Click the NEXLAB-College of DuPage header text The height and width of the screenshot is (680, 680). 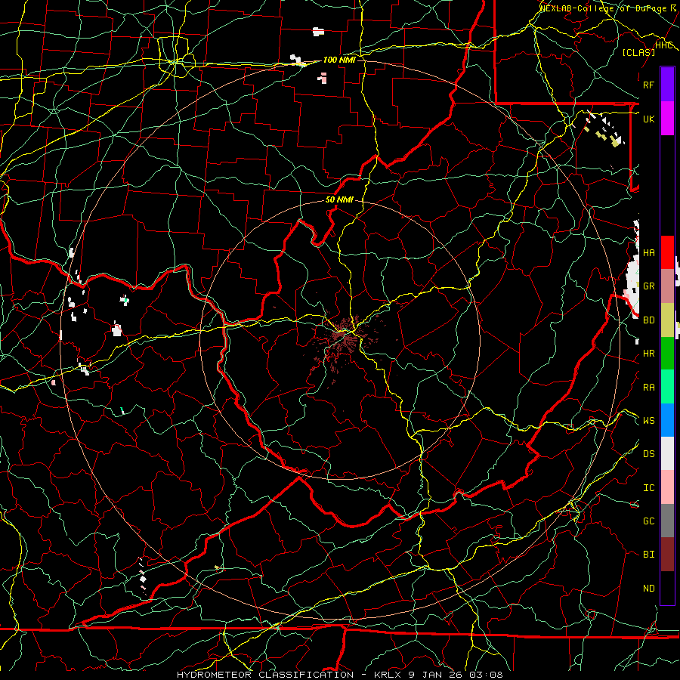pos(603,8)
